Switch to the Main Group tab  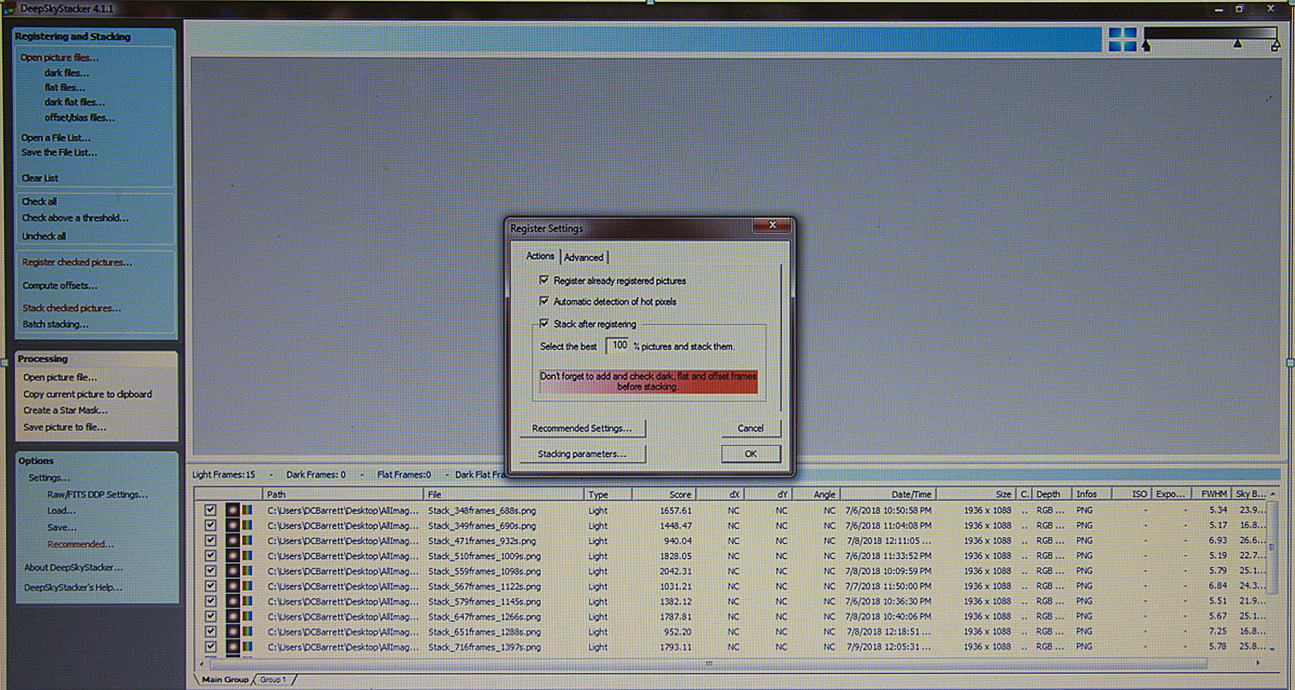(x=225, y=680)
